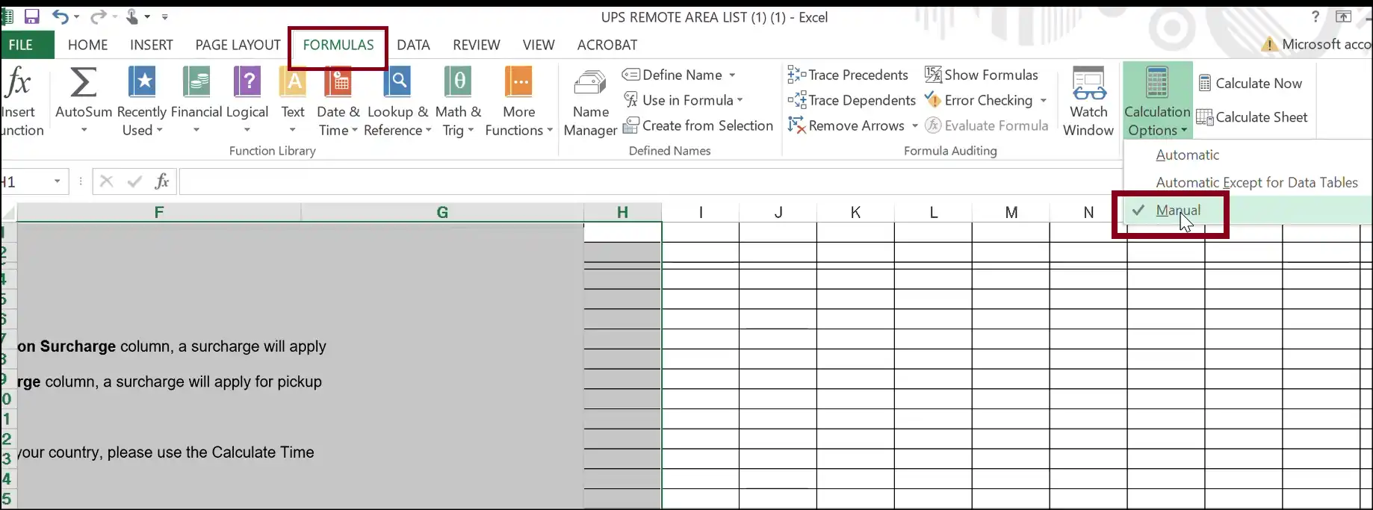1373x510 pixels.
Task: Select column J header
Action: [778, 212]
